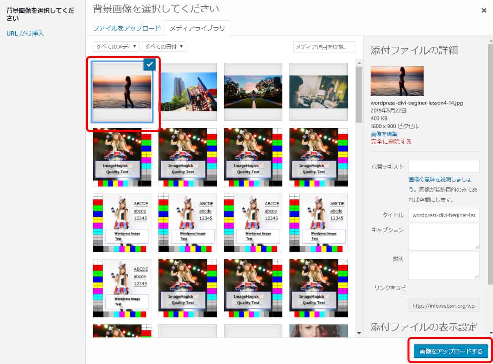Click the filename wordpress-divi-beginer-lesson4-14.jpg text

(417, 103)
